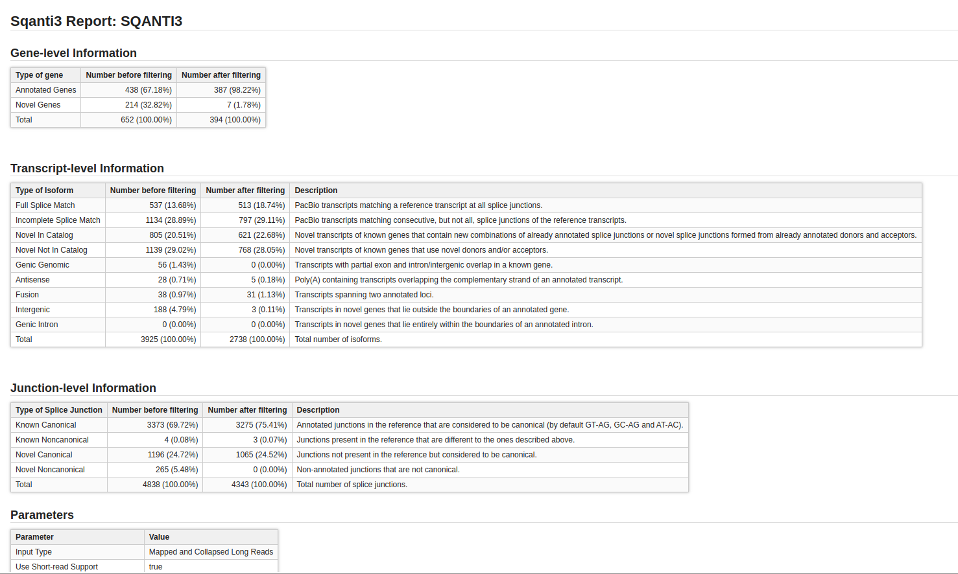Select the Mapped and Collapsed Long Reads value

[x=211, y=552]
